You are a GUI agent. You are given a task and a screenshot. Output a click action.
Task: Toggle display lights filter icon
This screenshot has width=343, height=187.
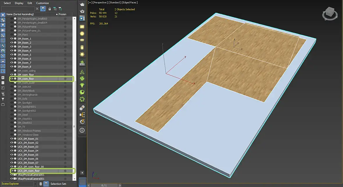(3, 25)
